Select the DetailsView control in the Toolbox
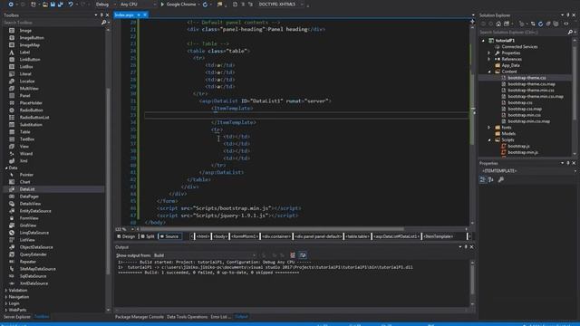The image size is (580, 326). [30, 204]
